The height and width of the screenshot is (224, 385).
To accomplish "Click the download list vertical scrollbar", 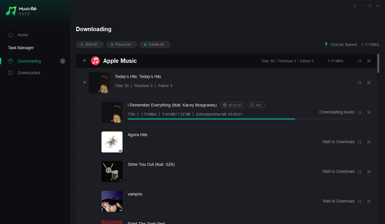I will click(x=378, y=63).
